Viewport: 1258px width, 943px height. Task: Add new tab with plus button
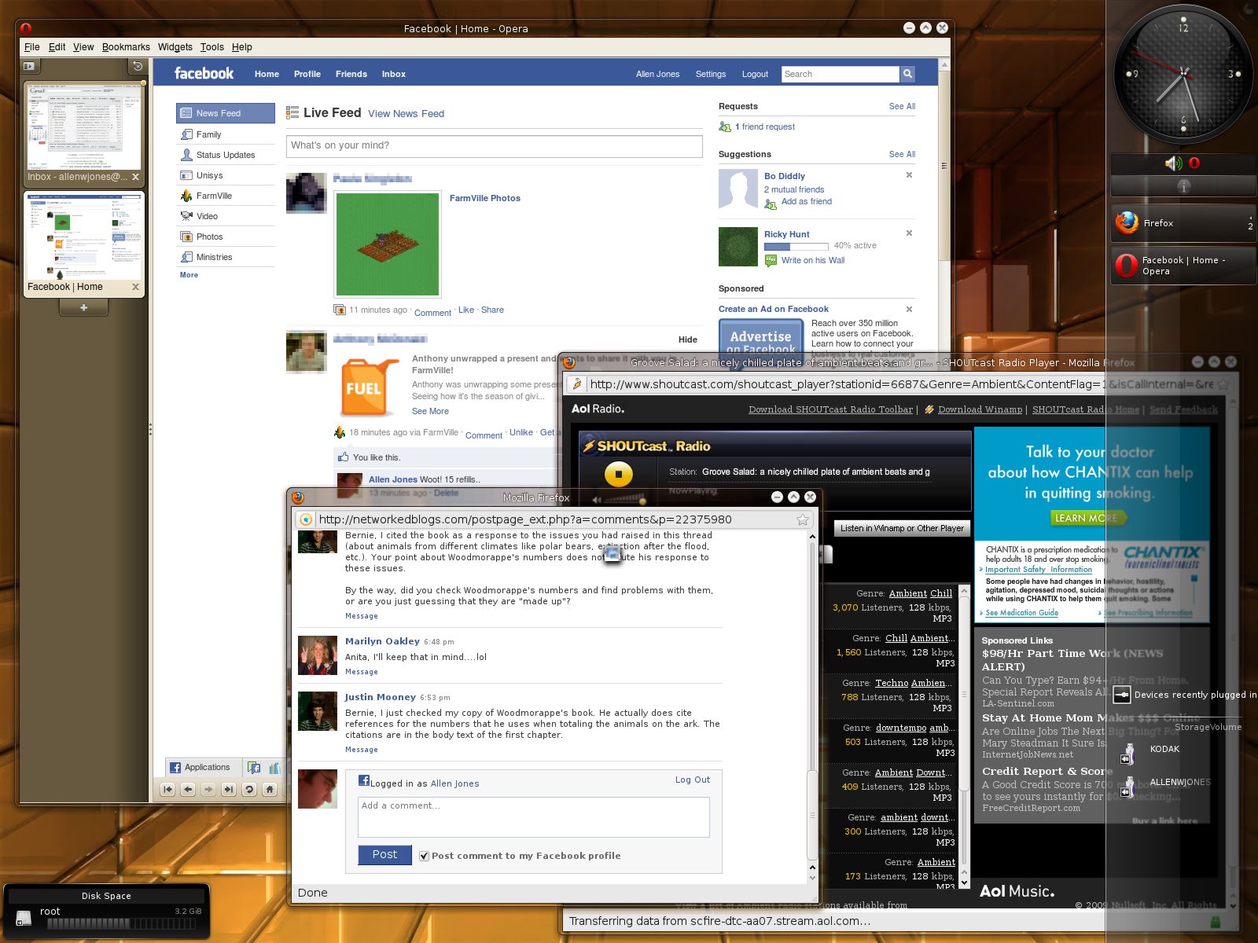(83, 308)
